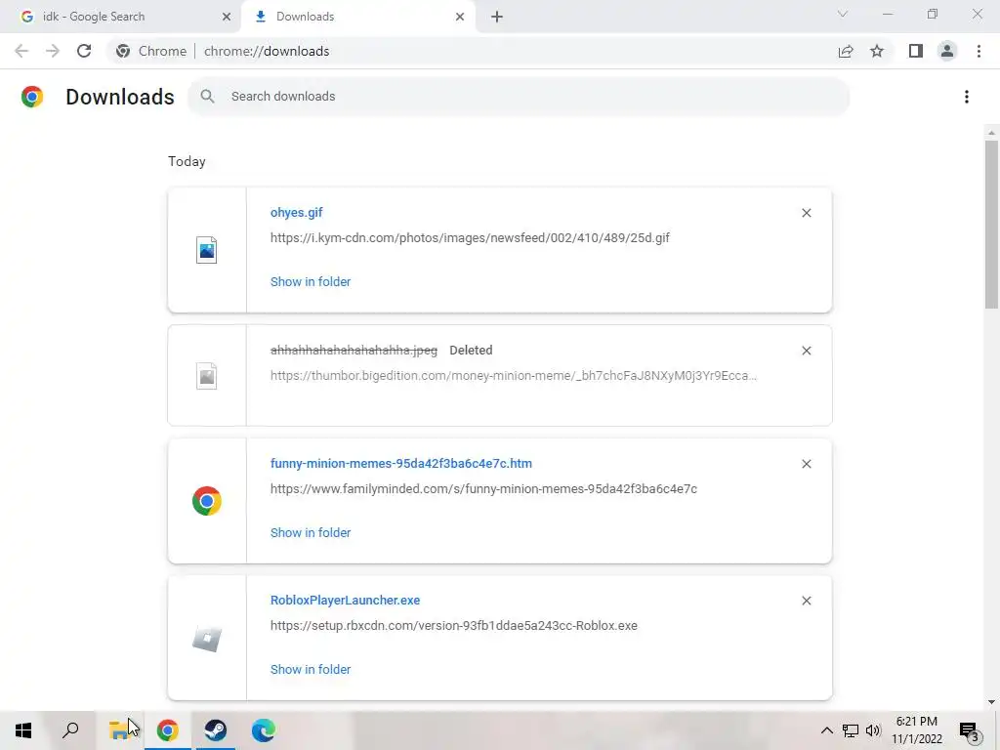Click the setup.rbxcdn.com source URL

point(453,626)
